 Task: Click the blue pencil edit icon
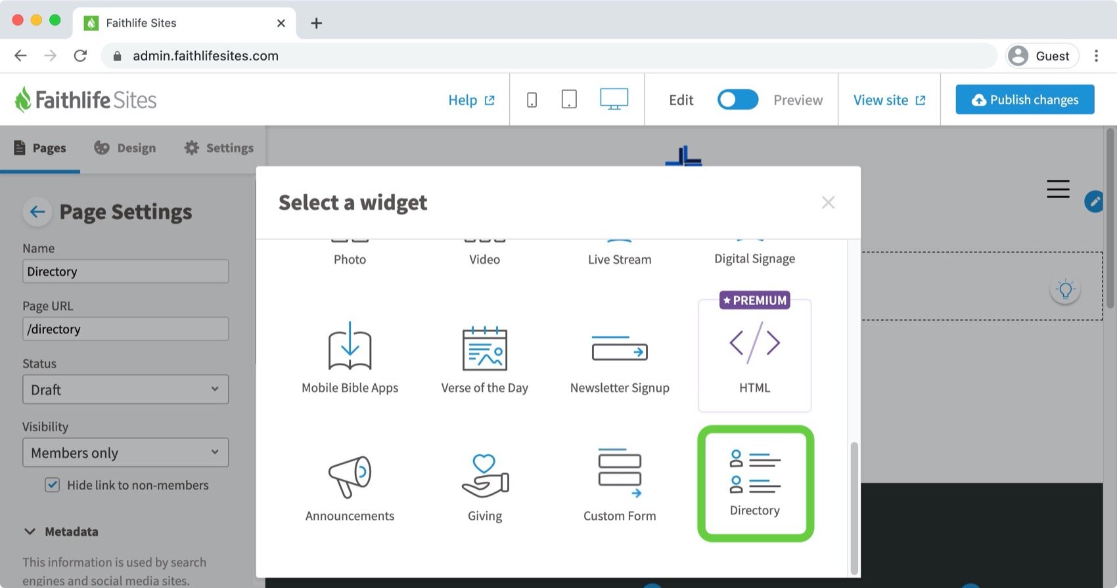point(1095,201)
